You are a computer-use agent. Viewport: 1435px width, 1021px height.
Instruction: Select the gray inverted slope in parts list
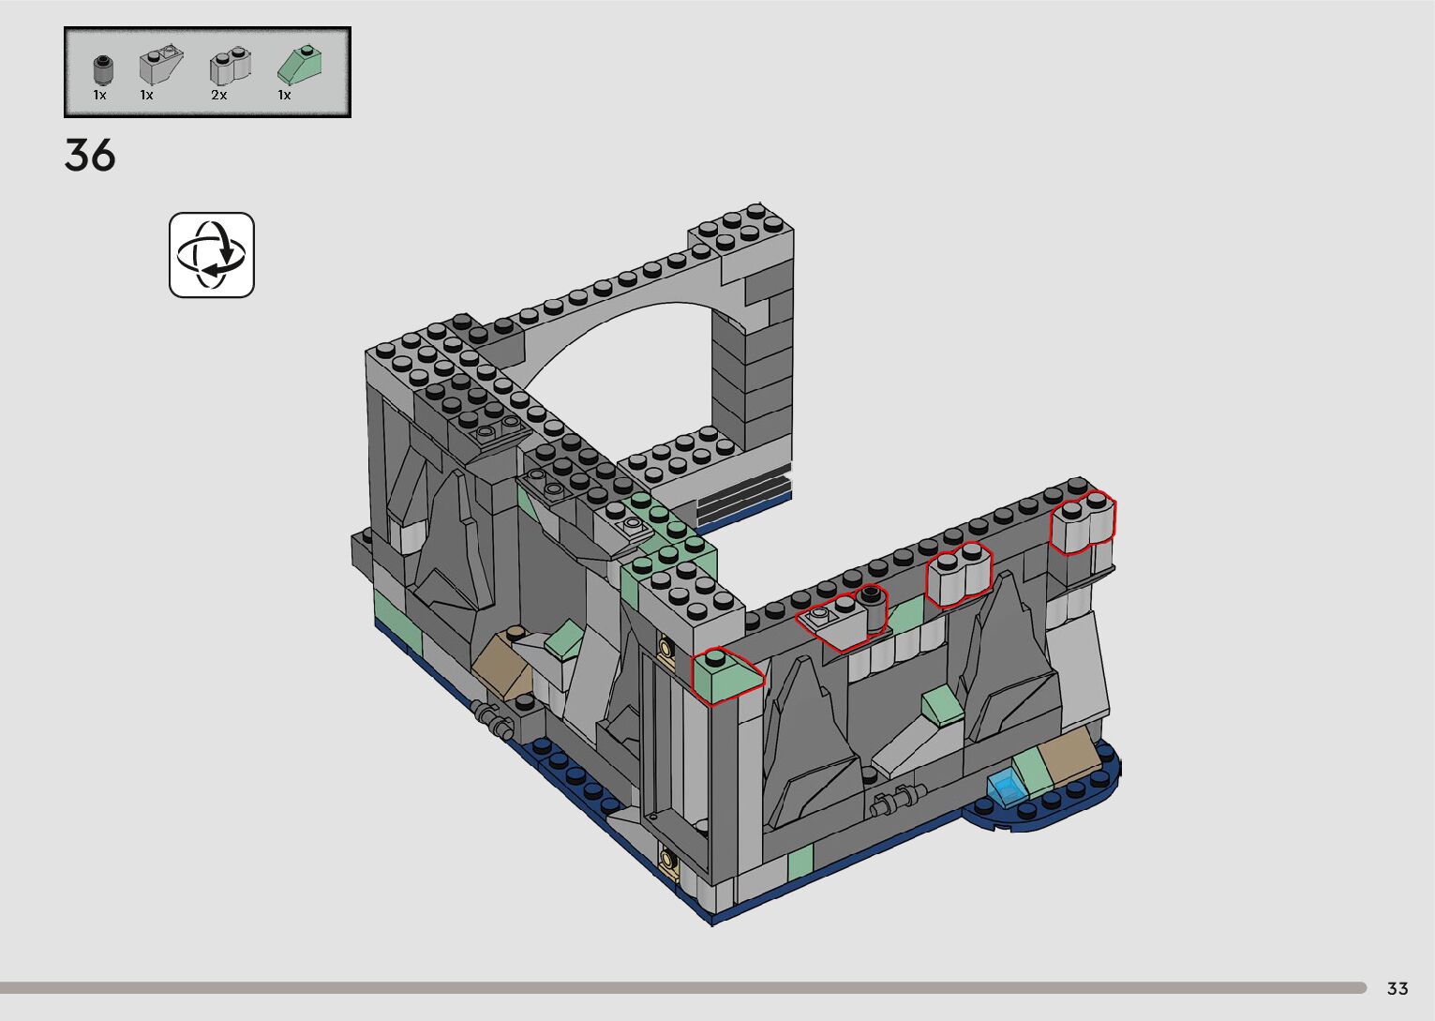[160, 66]
